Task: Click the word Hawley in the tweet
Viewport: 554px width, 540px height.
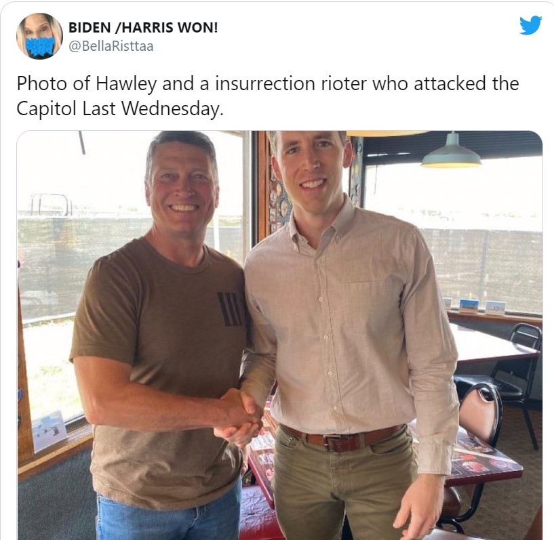Action: 126,84
